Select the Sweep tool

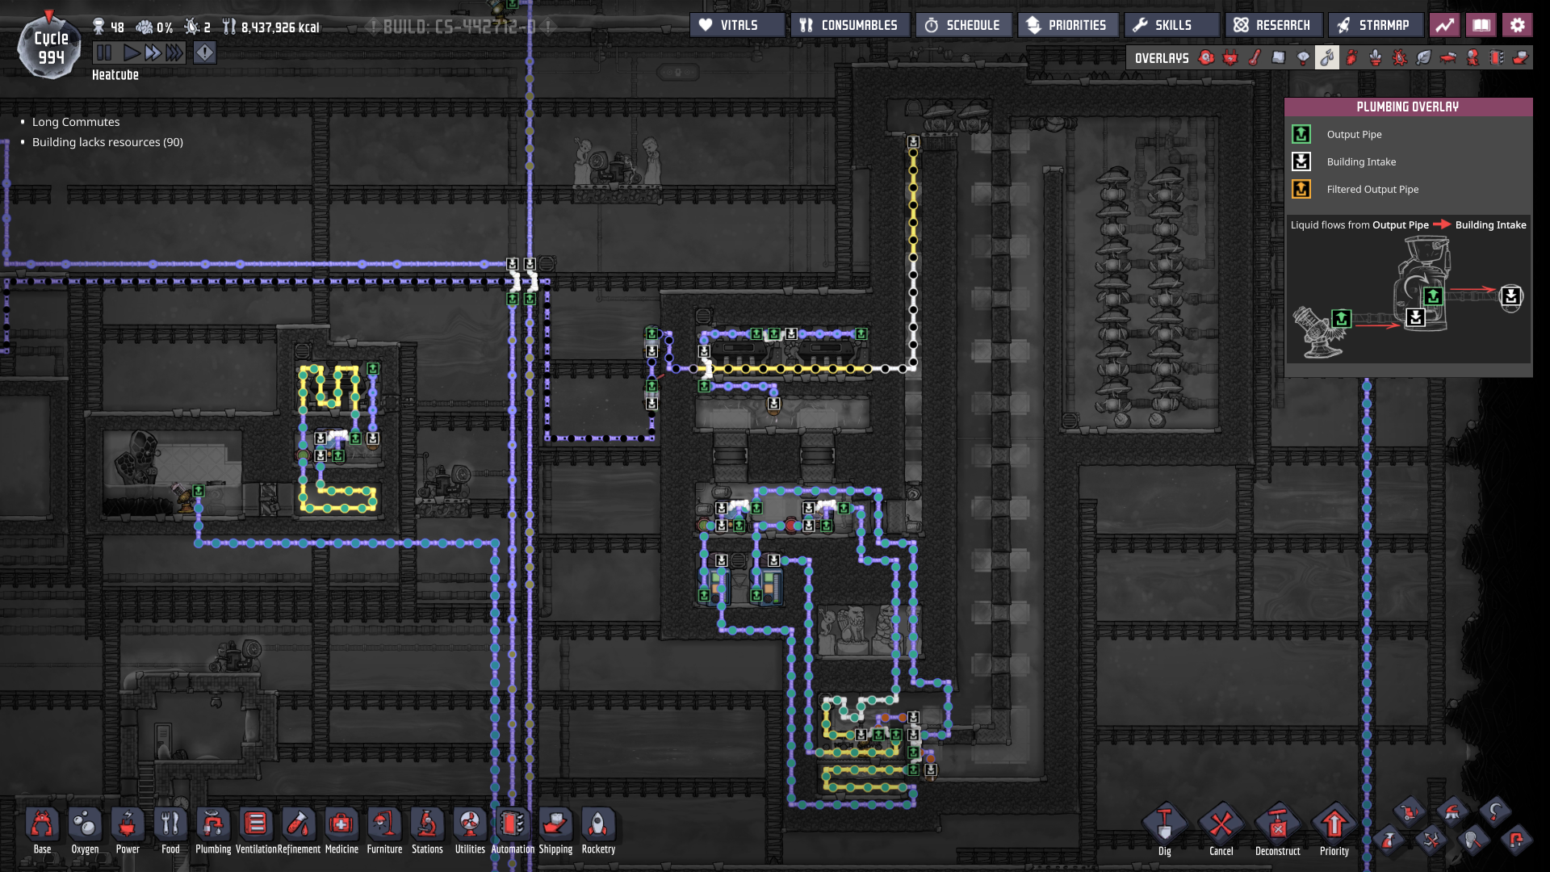[x=1452, y=811]
